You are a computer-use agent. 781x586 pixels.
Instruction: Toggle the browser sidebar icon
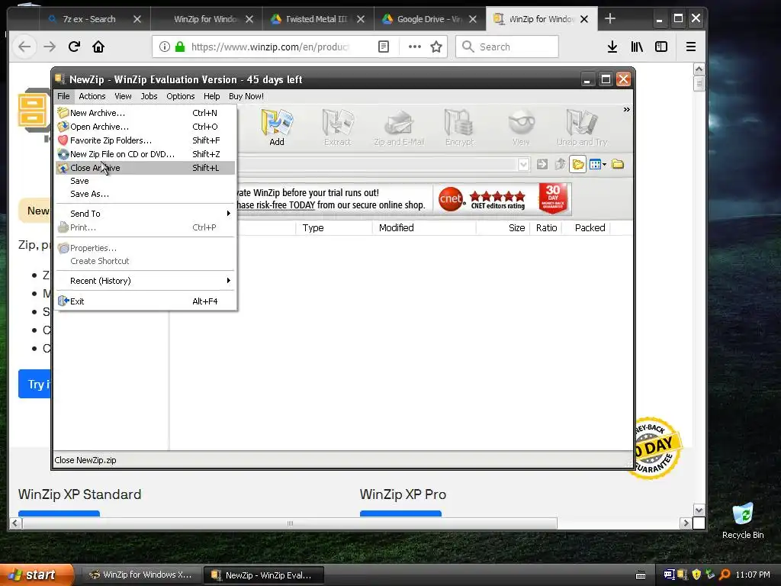pos(661,47)
